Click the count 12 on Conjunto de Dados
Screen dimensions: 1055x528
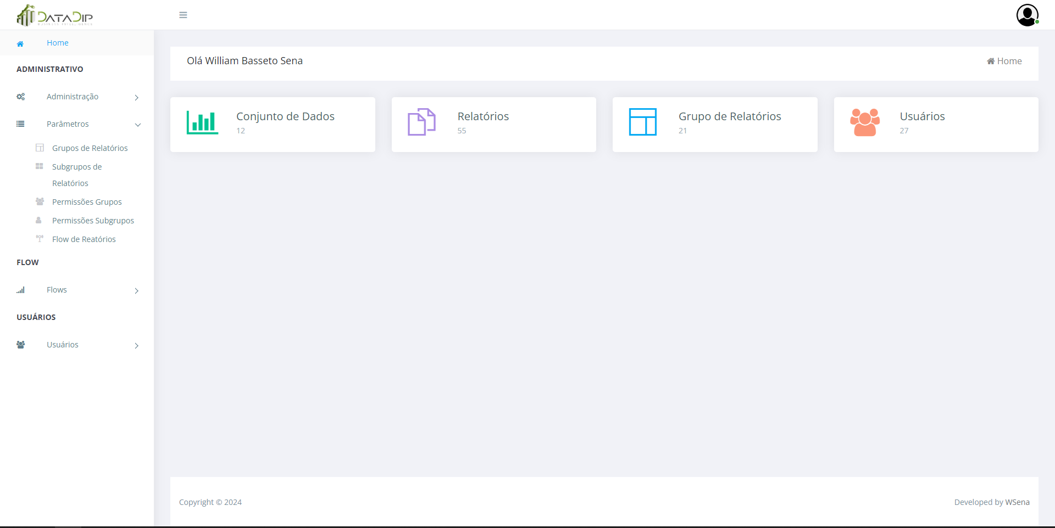pos(241,131)
